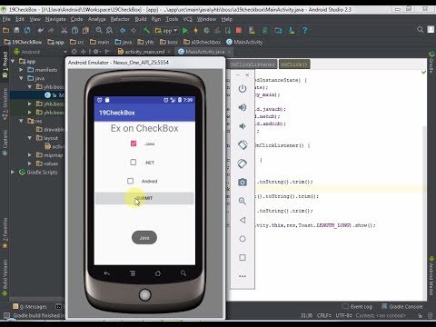
Task: Click the Make Project hammer icon
Action: click(x=146, y=30)
